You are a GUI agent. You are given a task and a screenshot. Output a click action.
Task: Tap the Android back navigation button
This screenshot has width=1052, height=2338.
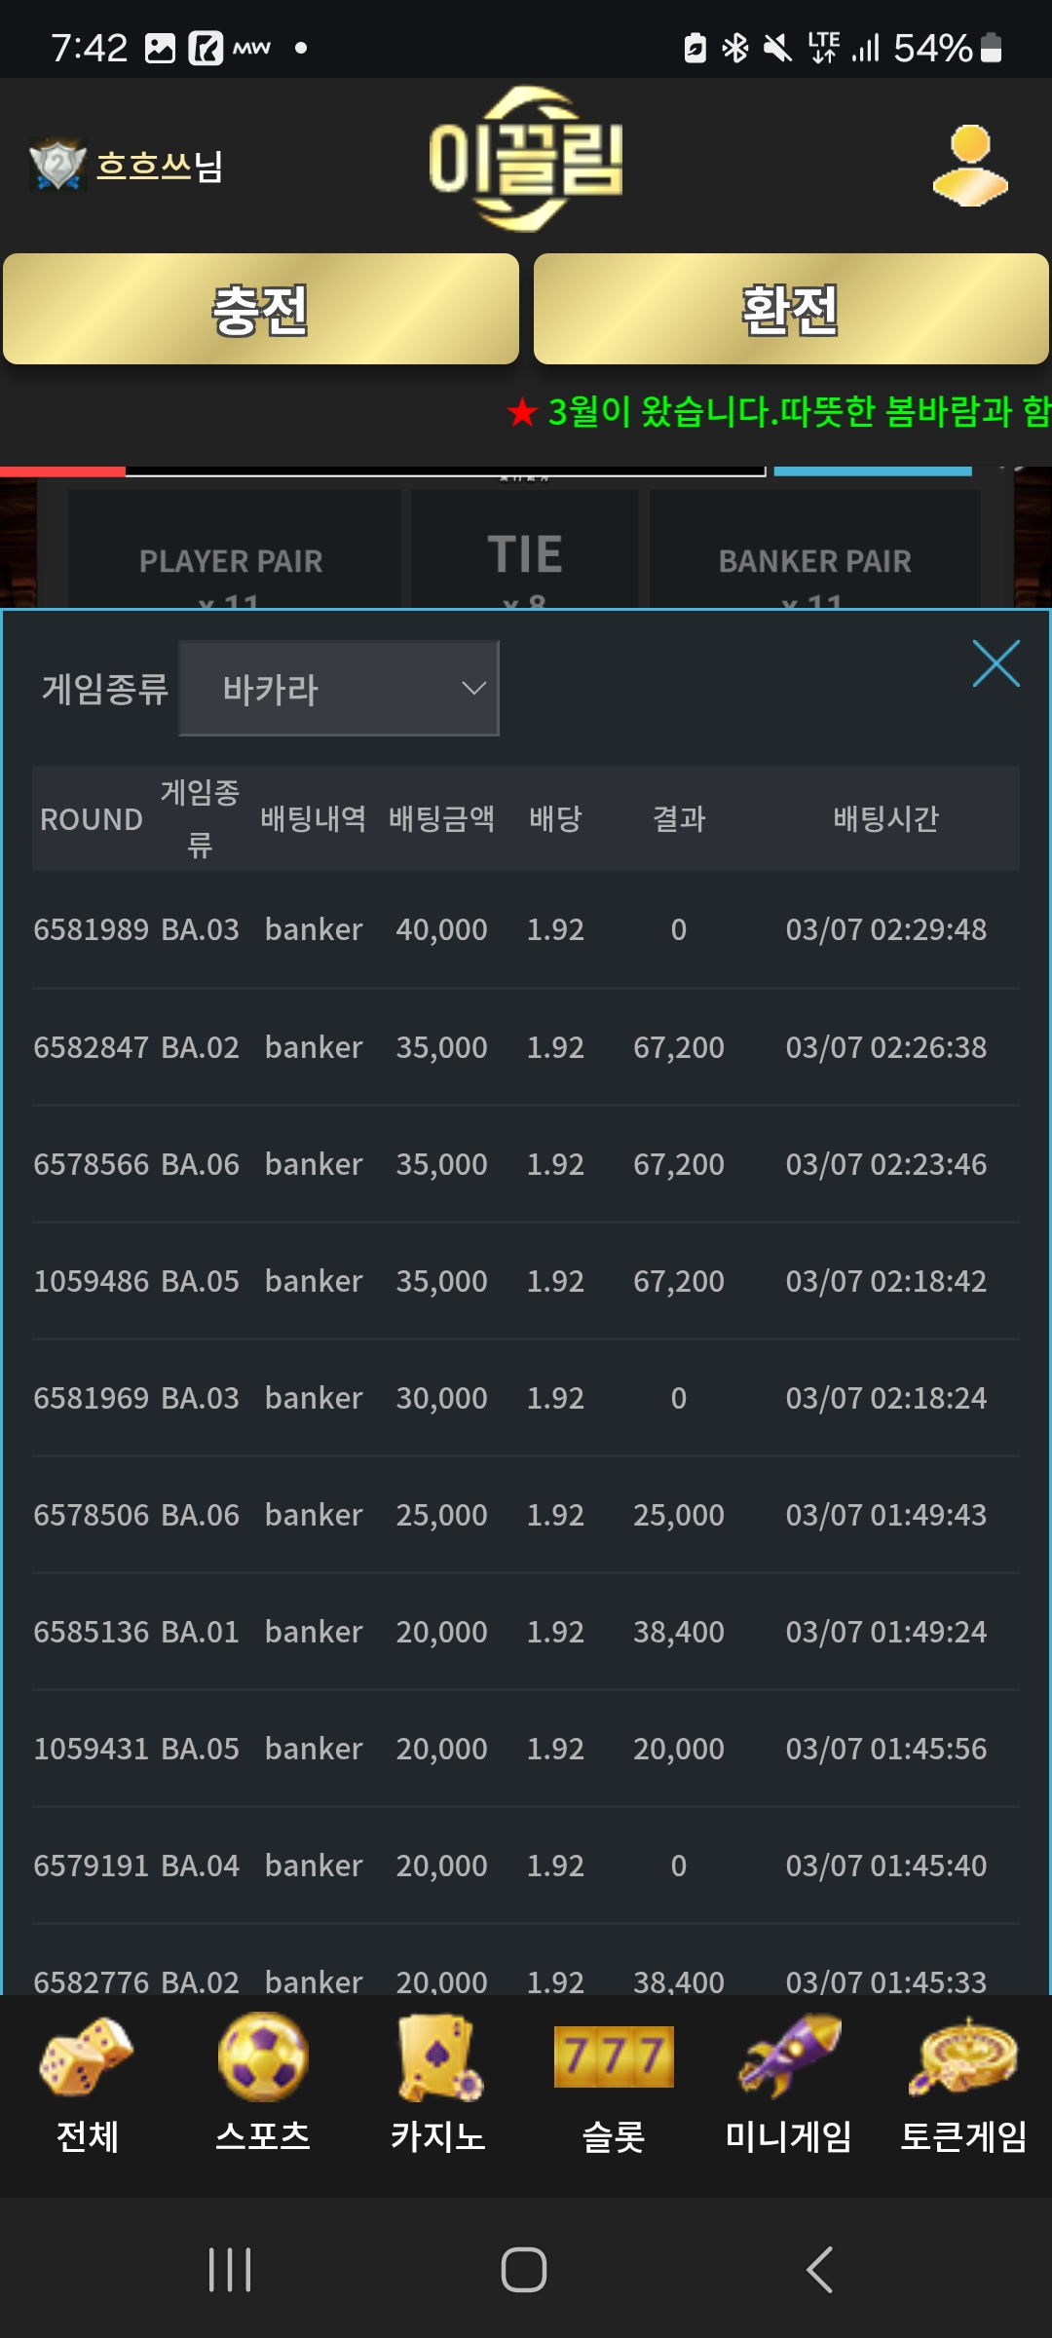(x=819, y=2270)
